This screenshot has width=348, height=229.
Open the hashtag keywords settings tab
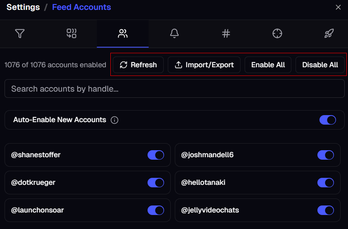click(226, 34)
